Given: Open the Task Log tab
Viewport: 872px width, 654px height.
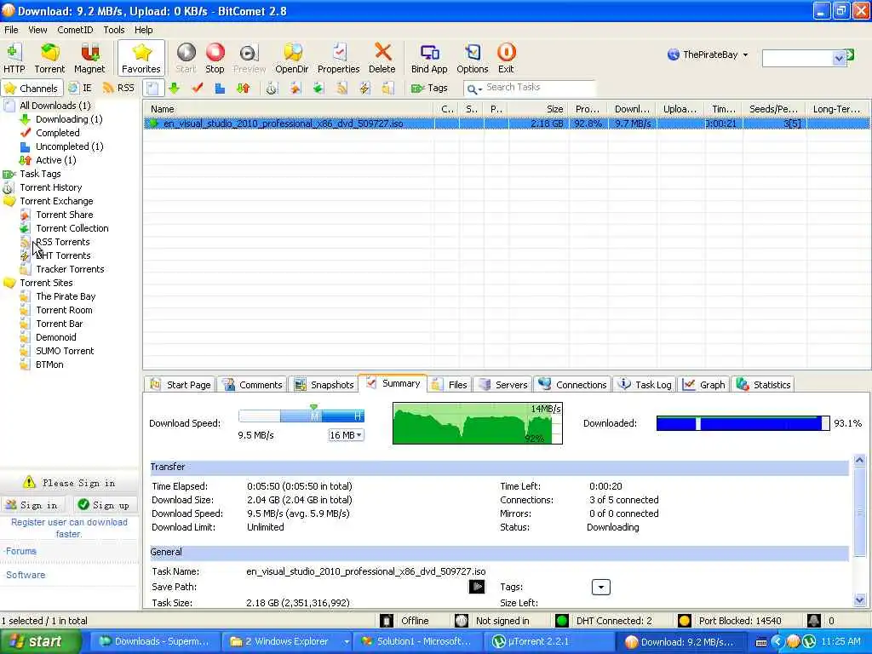Looking at the screenshot, I should coord(645,384).
